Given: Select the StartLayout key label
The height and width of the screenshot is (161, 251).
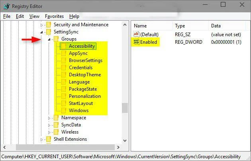Looking at the screenshot, I should (x=81, y=103).
